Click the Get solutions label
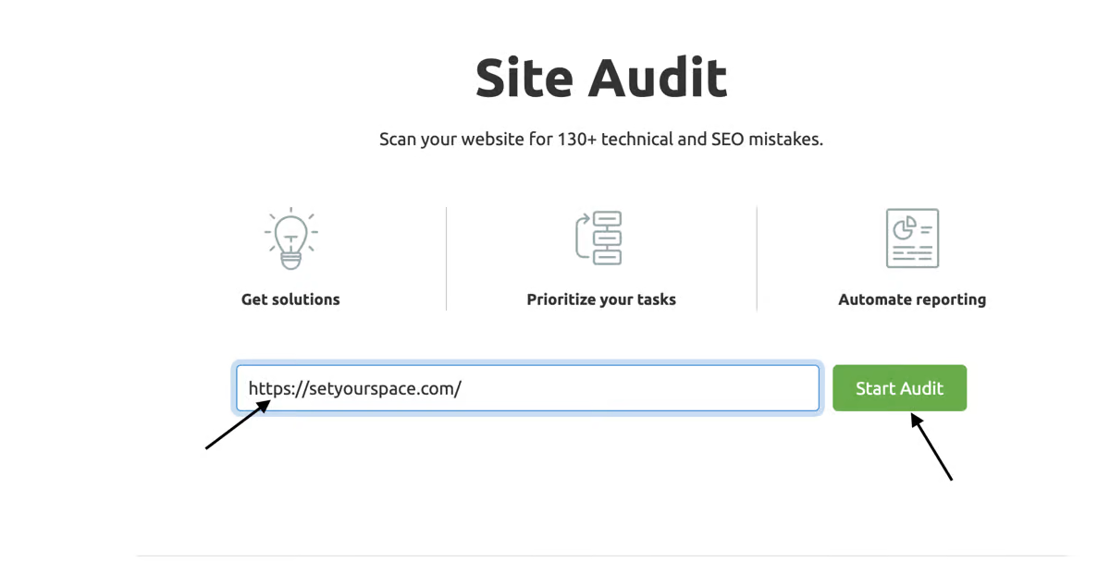This screenshot has height=562, width=1110. pyautogui.click(x=290, y=299)
